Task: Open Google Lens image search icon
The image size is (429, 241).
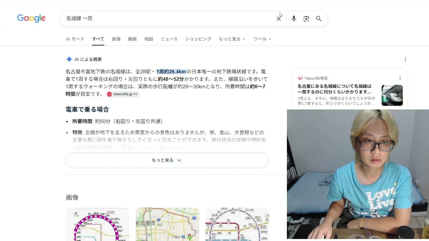Action: tap(306, 19)
